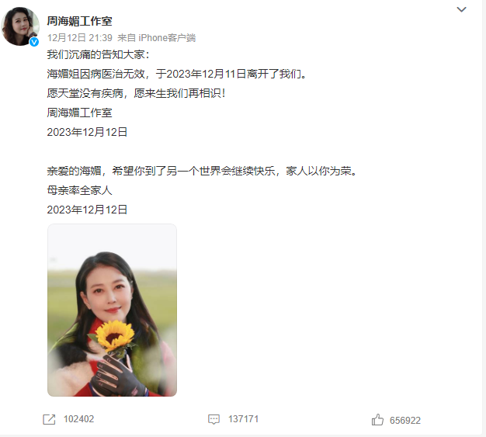Open the post options chevron menu
Viewport: 486px width, 437px height.
tap(461, 9)
